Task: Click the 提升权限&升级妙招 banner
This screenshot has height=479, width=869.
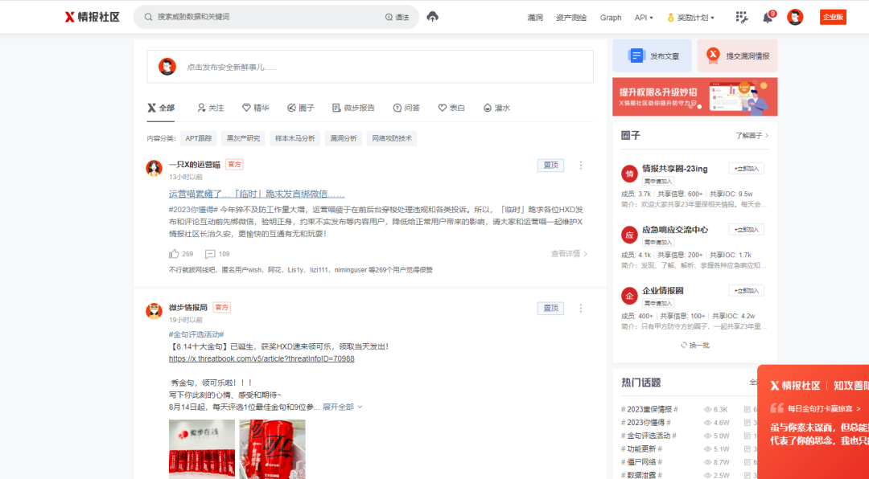Action: [695, 96]
